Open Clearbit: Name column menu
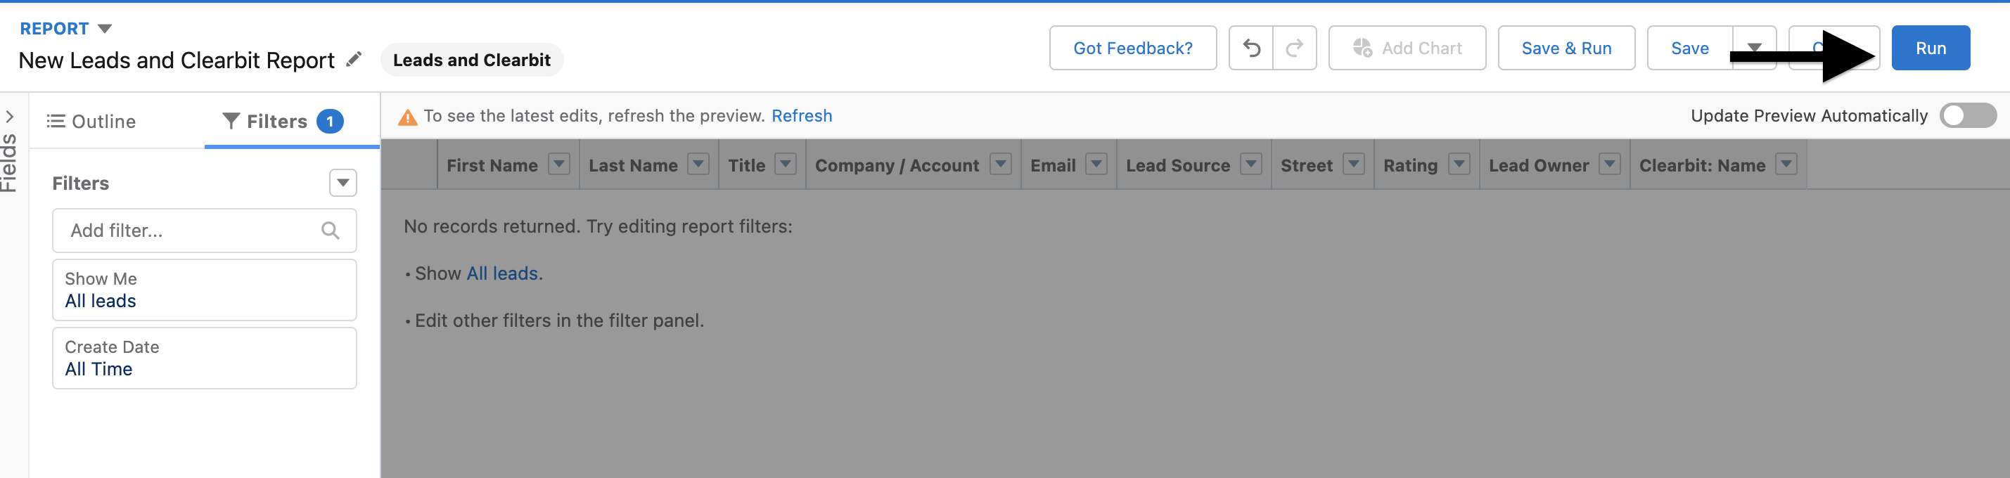Screen dimensions: 2010x478 [1786, 164]
